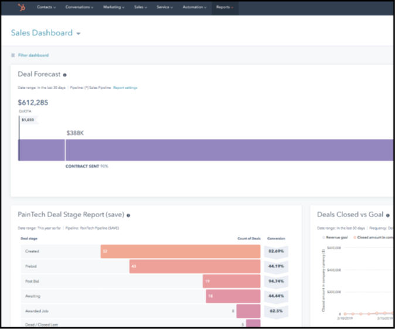This screenshot has height=329, width=395.
Task: Open the Reports menu
Action: point(224,8)
